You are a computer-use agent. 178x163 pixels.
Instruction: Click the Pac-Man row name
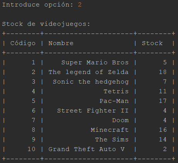click(x=114, y=101)
